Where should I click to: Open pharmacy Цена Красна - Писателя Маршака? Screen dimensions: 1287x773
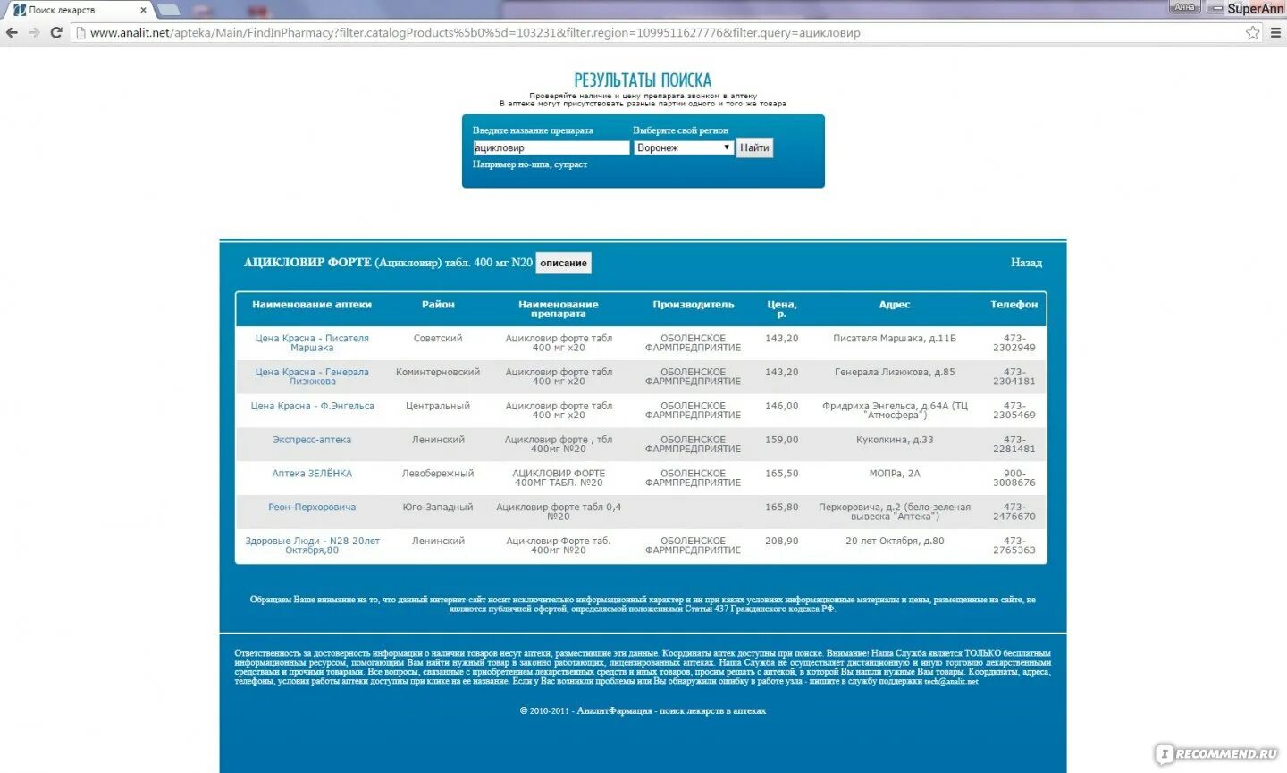(312, 343)
